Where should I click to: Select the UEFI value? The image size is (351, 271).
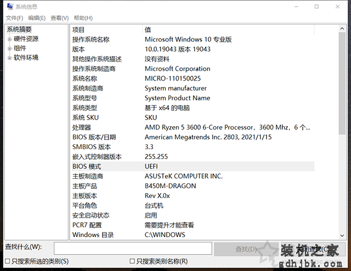click(151, 166)
